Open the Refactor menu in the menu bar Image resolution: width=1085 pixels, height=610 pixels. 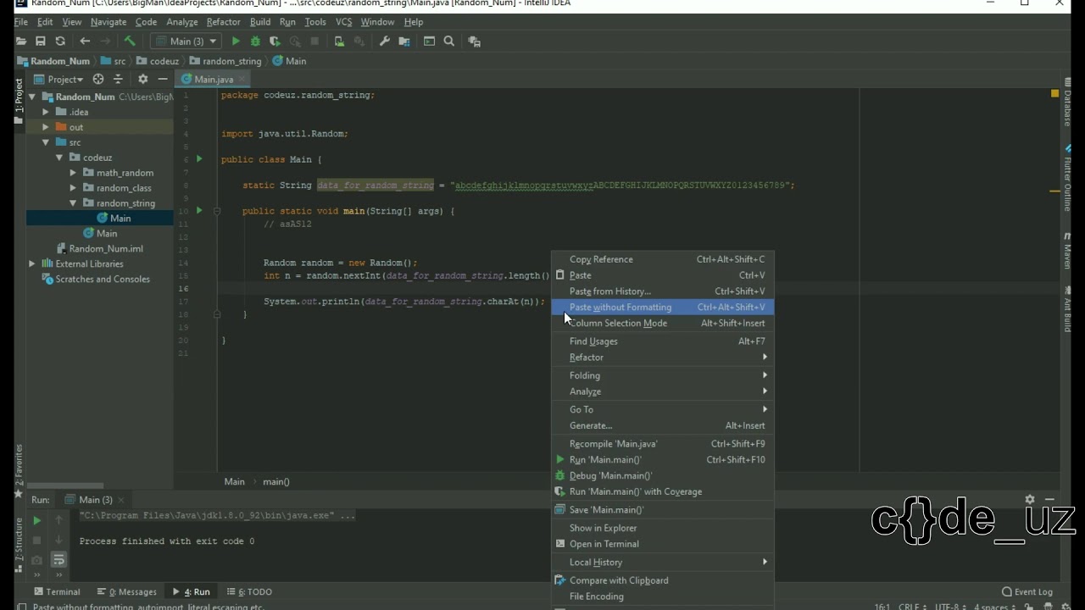(x=223, y=22)
